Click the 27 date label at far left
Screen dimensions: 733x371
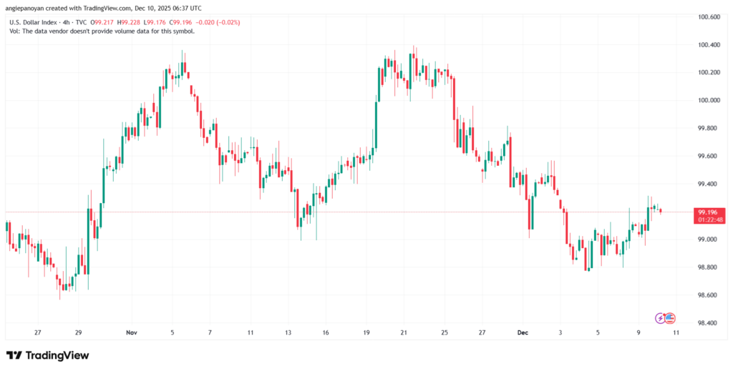tap(37, 332)
